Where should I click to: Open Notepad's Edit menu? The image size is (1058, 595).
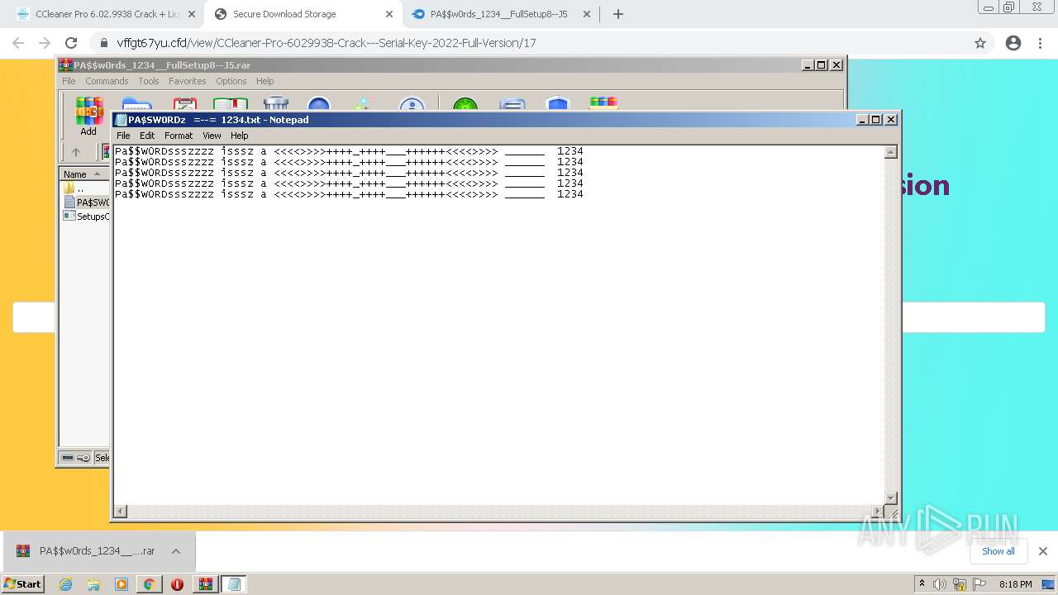tap(147, 136)
